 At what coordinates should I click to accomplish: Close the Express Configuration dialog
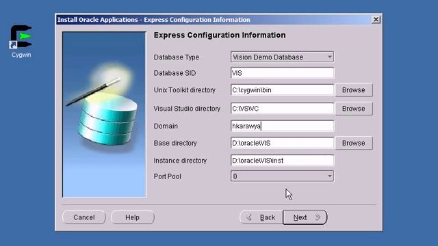point(376,20)
